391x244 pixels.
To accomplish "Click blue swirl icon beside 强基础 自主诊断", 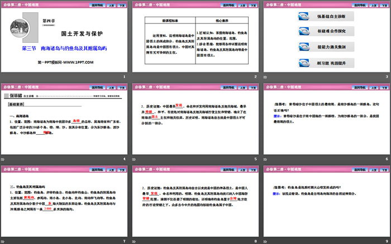I will (x=304, y=16).
